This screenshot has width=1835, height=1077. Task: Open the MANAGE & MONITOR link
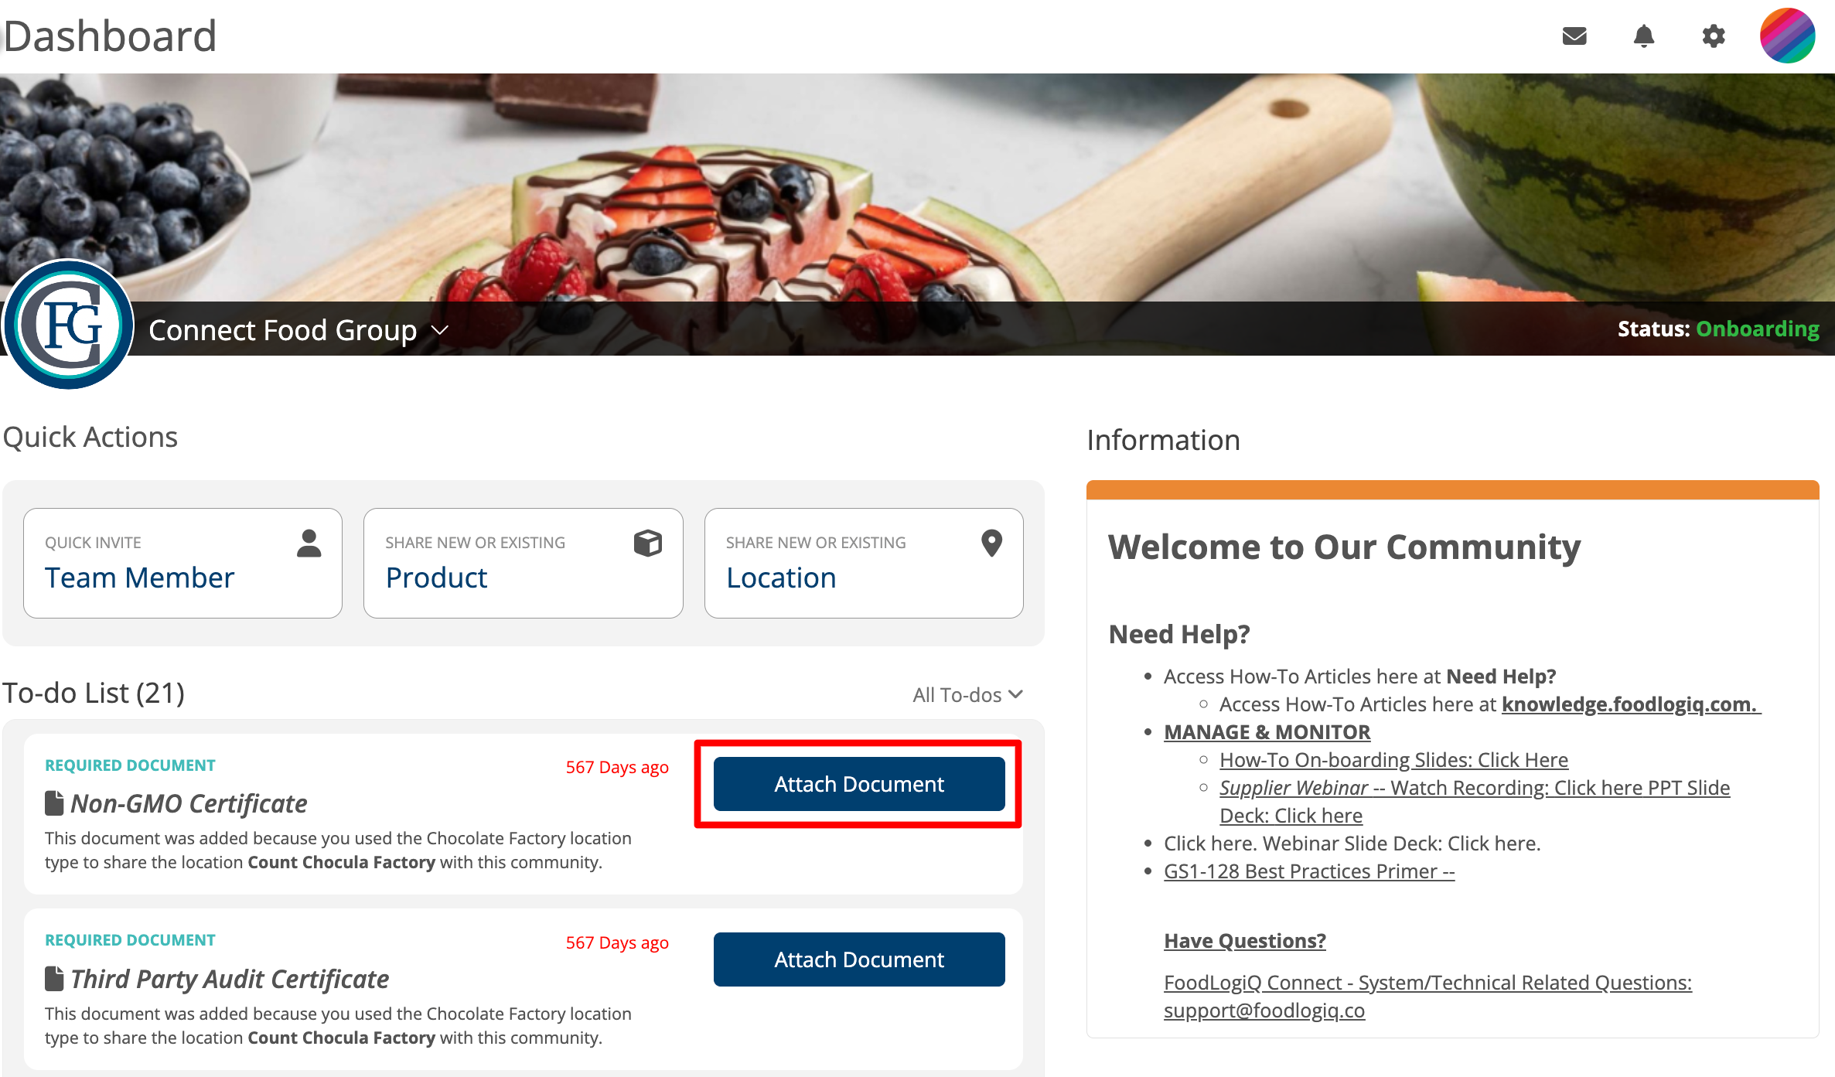(1267, 732)
